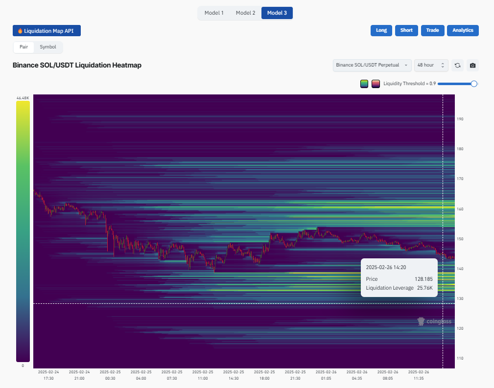Click the tooltip timestamp 2025-02-26 14:20
This screenshot has height=388, width=494.
pos(386,267)
